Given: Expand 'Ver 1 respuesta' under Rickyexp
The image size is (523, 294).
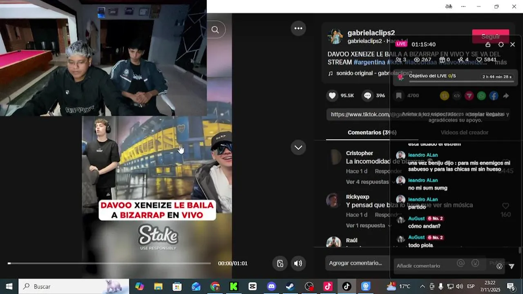Looking at the screenshot, I should pyautogui.click(x=368, y=225).
